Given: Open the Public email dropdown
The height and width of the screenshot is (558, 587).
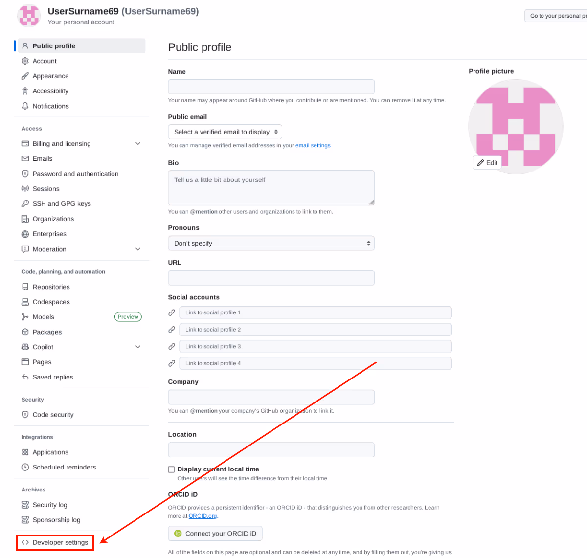Looking at the screenshot, I should click(225, 132).
